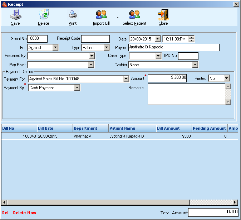
Task: Click the Delete recycle bin icon
Action: point(44,15)
